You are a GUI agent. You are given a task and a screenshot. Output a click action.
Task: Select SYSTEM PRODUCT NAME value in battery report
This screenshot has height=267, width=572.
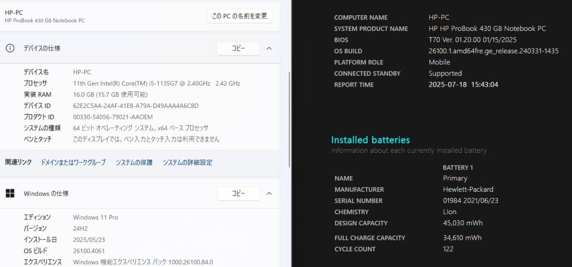coord(487,29)
